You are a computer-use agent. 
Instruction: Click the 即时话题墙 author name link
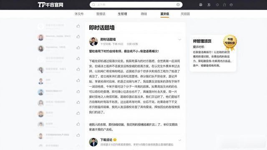coord(108,39)
